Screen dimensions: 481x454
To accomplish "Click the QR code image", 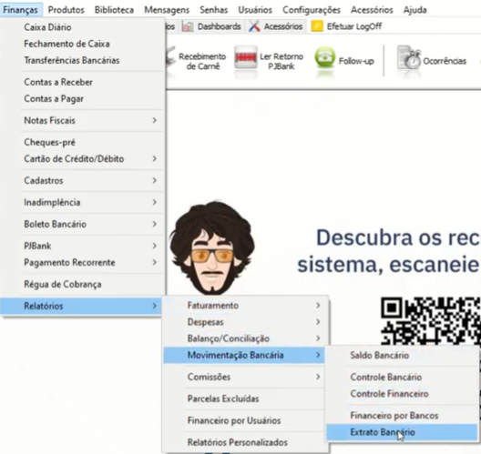I will tap(431, 321).
